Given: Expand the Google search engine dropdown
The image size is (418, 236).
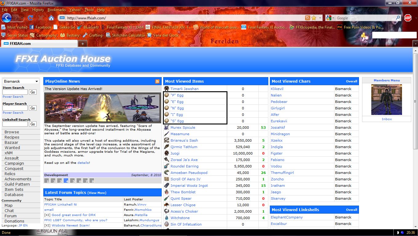Looking at the screenshot, I should coord(331,18).
